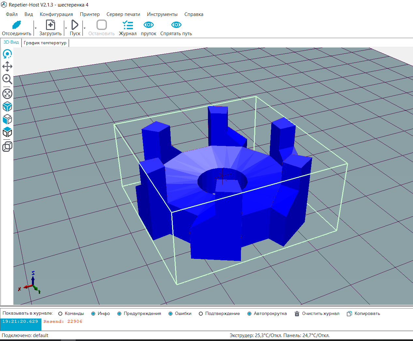Expand dropdown arrow beside Отсоединить

[x=36, y=28]
